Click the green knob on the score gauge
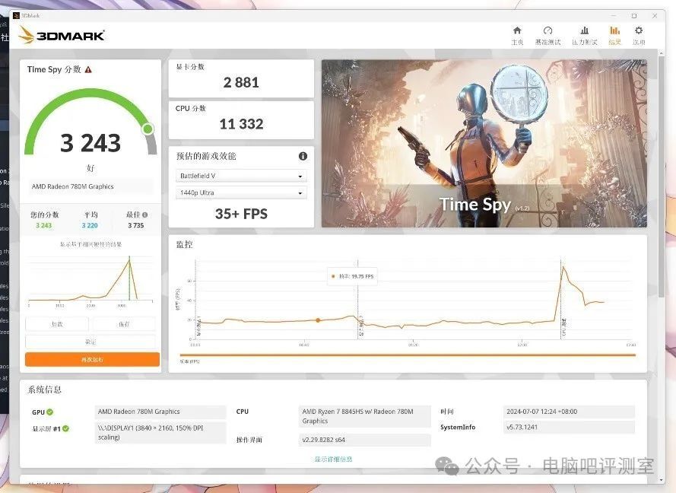The height and width of the screenshot is (493, 676). tap(148, 129)
